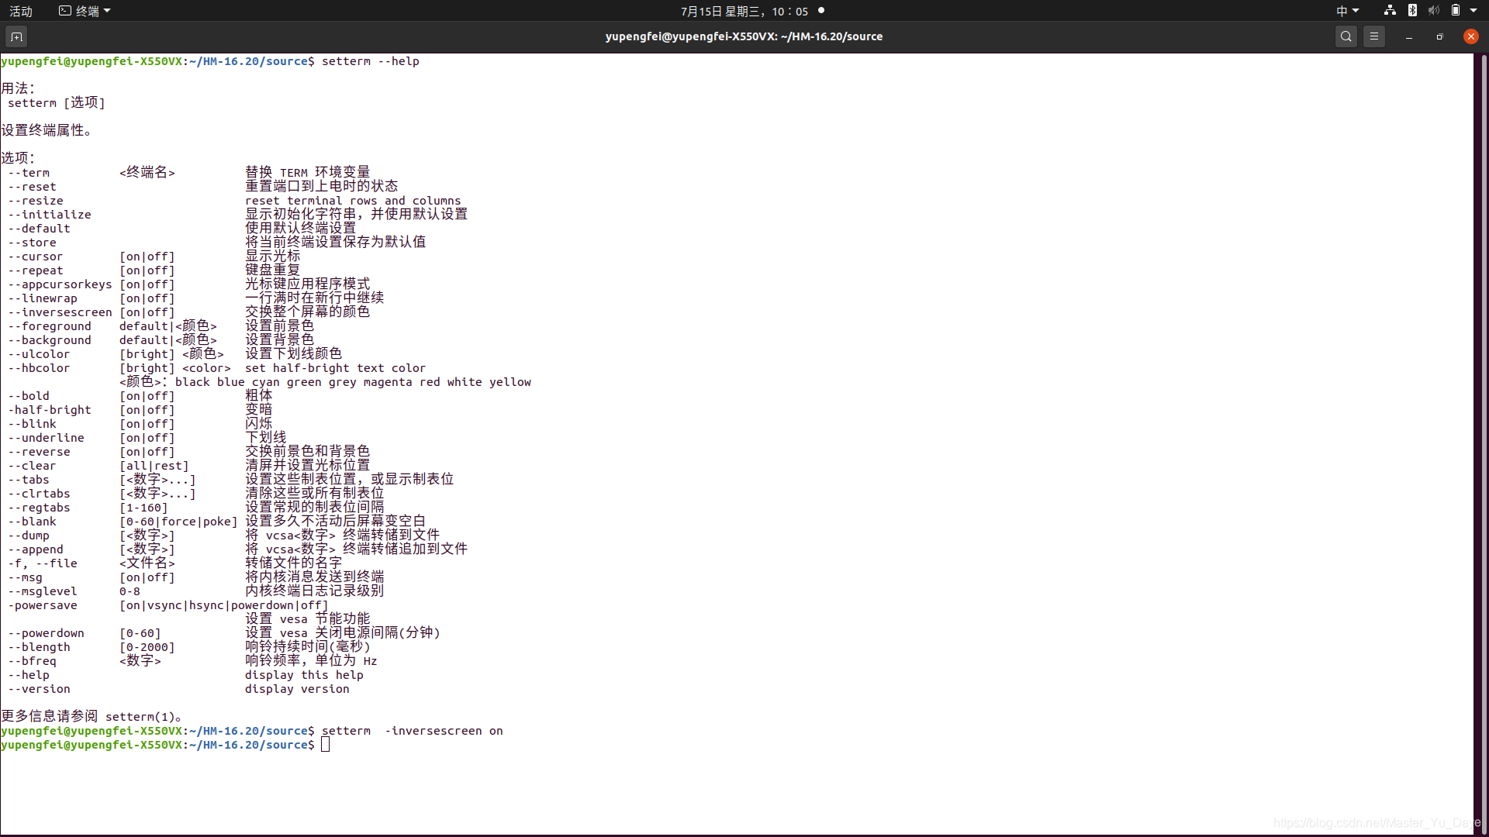
Task: Click the '--initialize' option text
Action: (x=50, y=215)
